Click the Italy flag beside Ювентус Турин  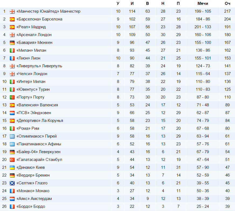click(x=12, y=90)
